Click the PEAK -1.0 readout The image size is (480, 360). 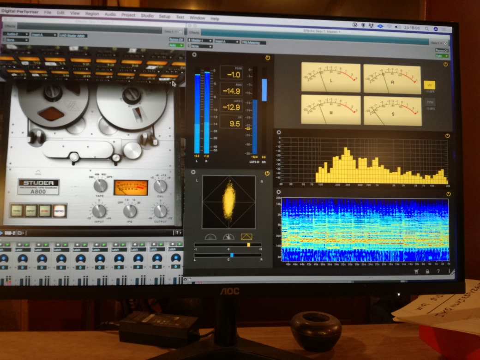click(x=231, y=73)
